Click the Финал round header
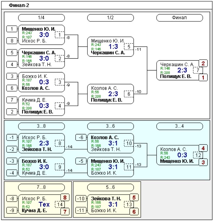This screenshot has width=213, height=221. 180,18
